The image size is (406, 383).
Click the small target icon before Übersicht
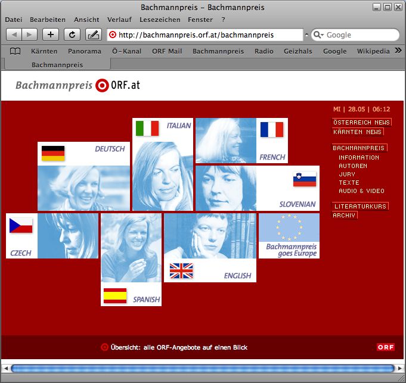coord(104,347)
